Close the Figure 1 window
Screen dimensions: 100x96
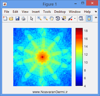(x=92, y=3)
